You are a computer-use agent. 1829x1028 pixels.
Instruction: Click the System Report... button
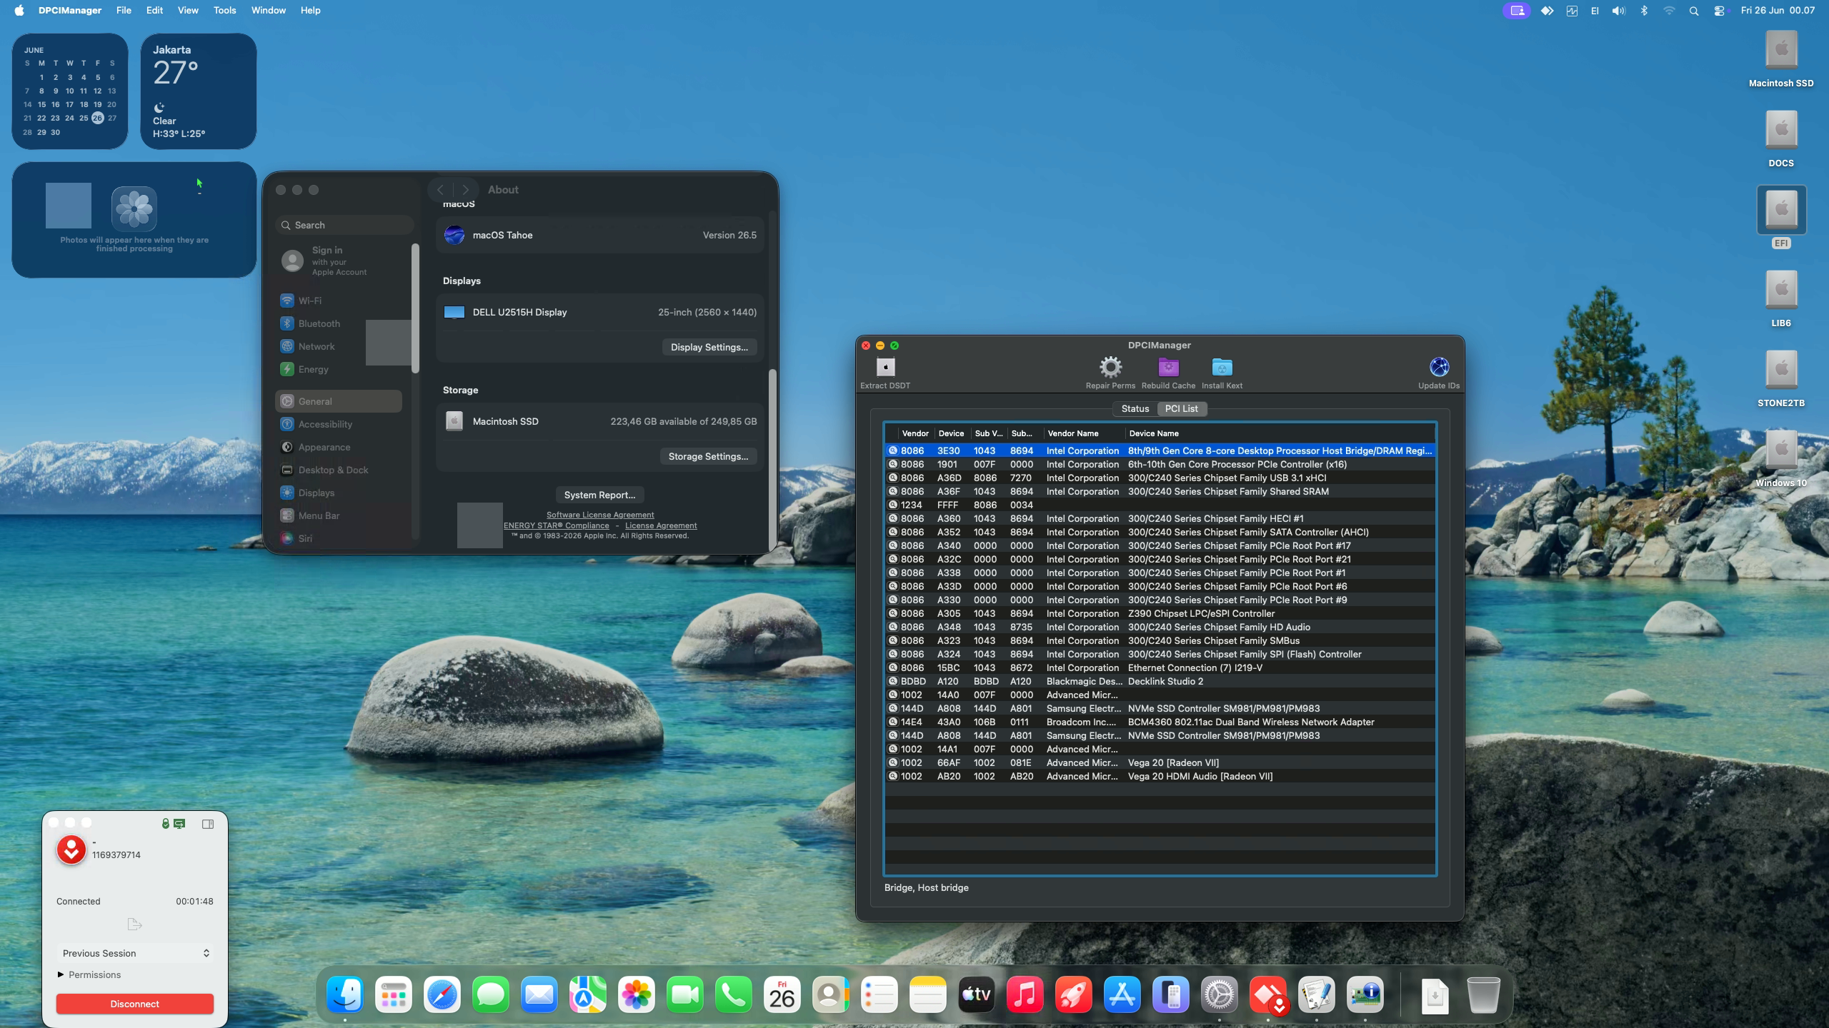tap(599, 495)
